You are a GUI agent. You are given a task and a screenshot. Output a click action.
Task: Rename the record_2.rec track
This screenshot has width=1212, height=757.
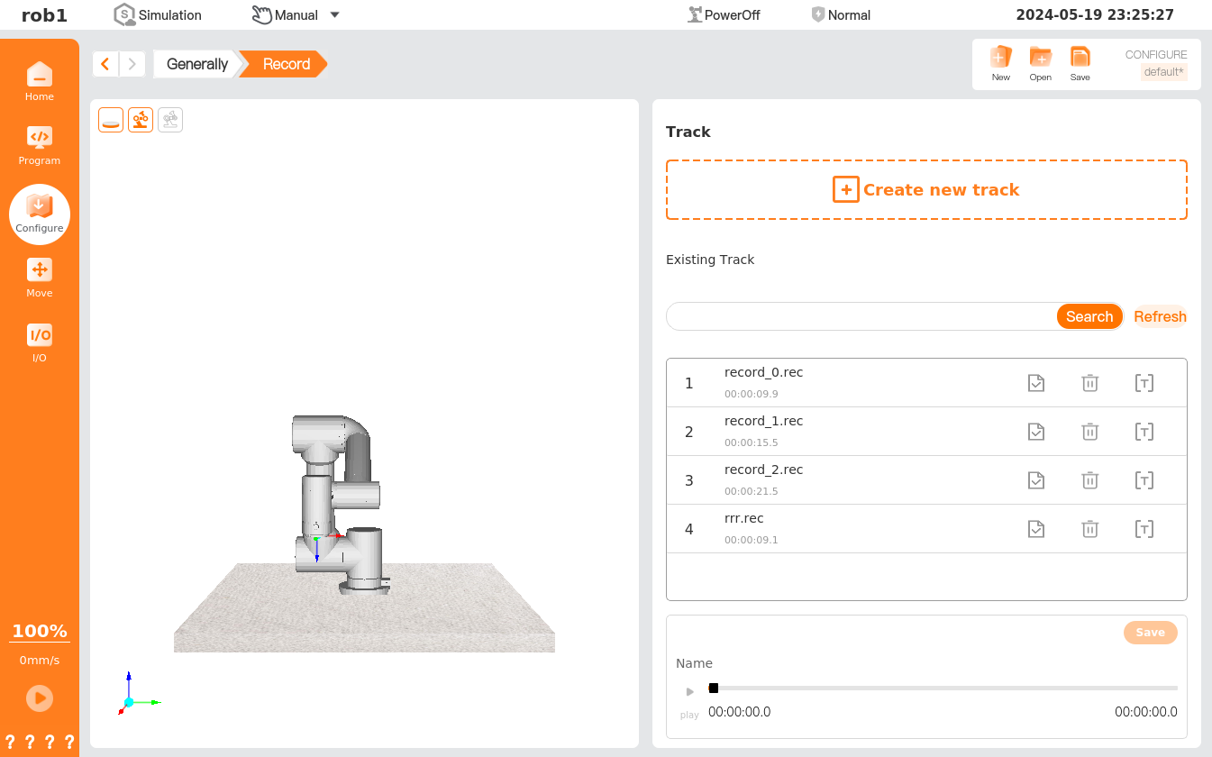tap(1144, 480)
